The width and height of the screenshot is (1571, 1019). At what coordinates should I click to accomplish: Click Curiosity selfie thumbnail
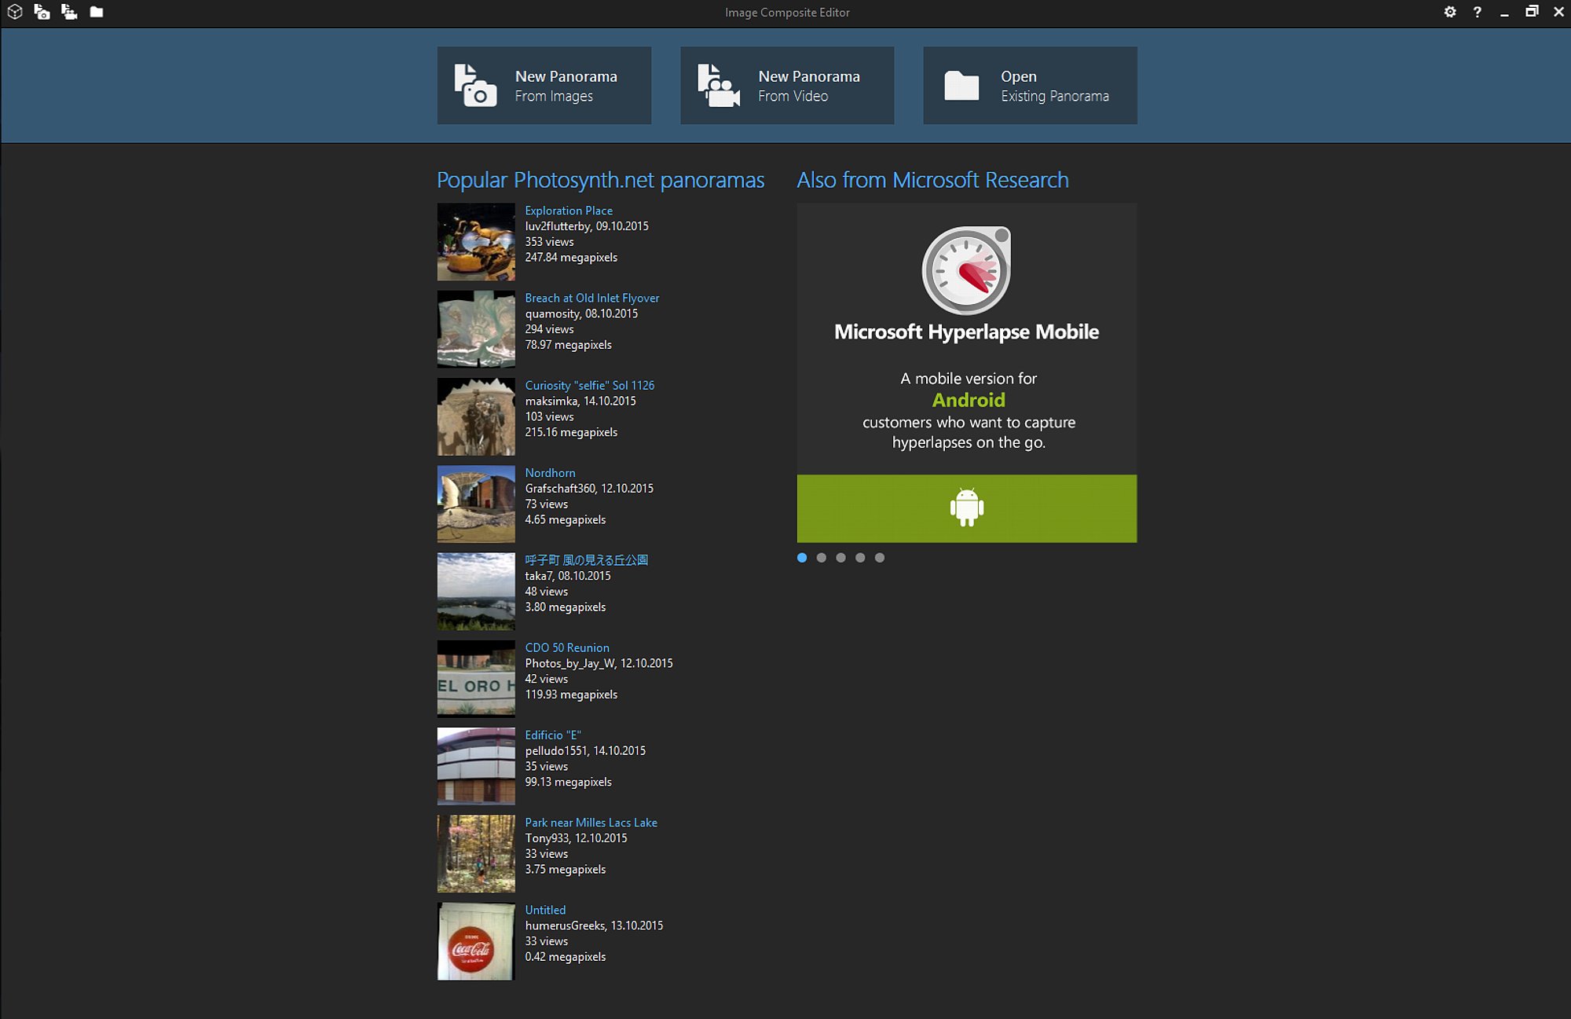click(x=476, y=416)
